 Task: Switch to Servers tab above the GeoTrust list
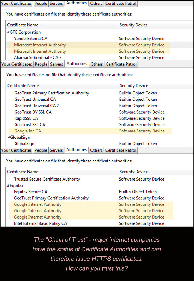(56, 64)
